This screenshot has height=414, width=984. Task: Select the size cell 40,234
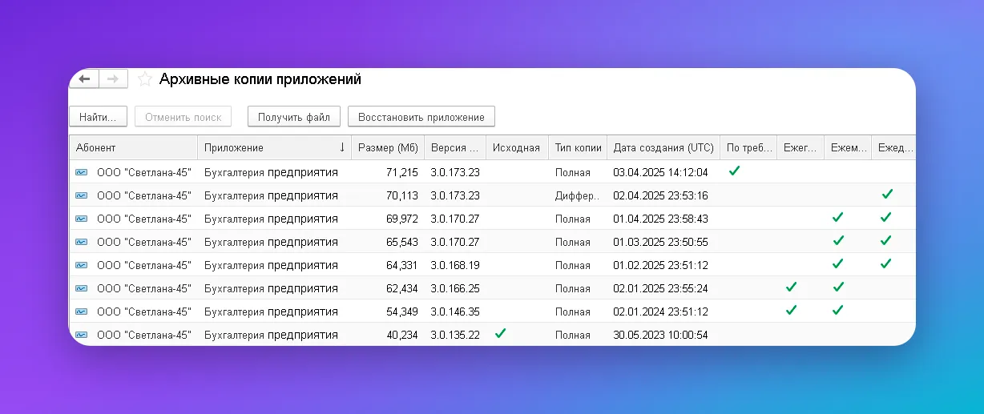click(402, 335)
